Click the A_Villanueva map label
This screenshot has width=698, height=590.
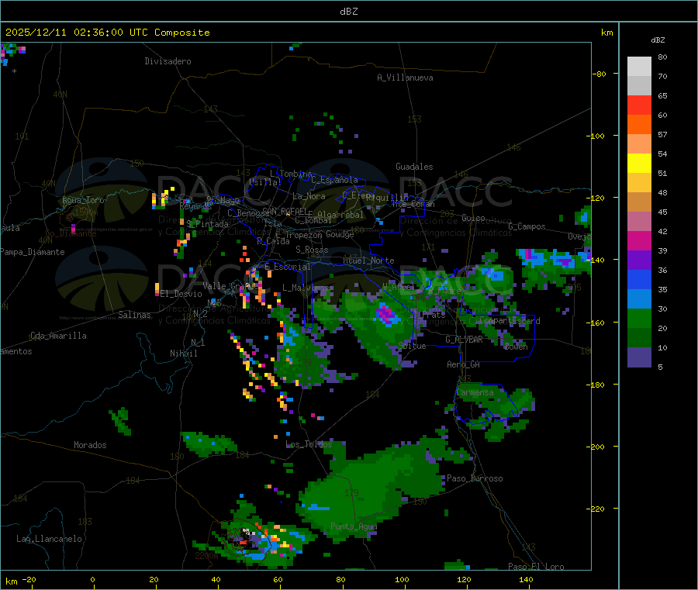[405, 78]
